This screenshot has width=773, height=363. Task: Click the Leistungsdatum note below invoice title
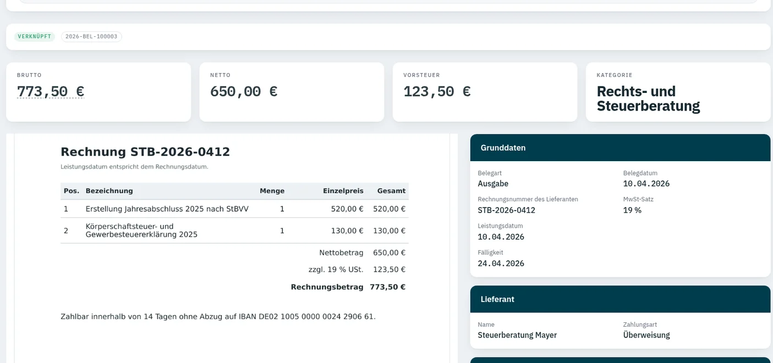134,167
